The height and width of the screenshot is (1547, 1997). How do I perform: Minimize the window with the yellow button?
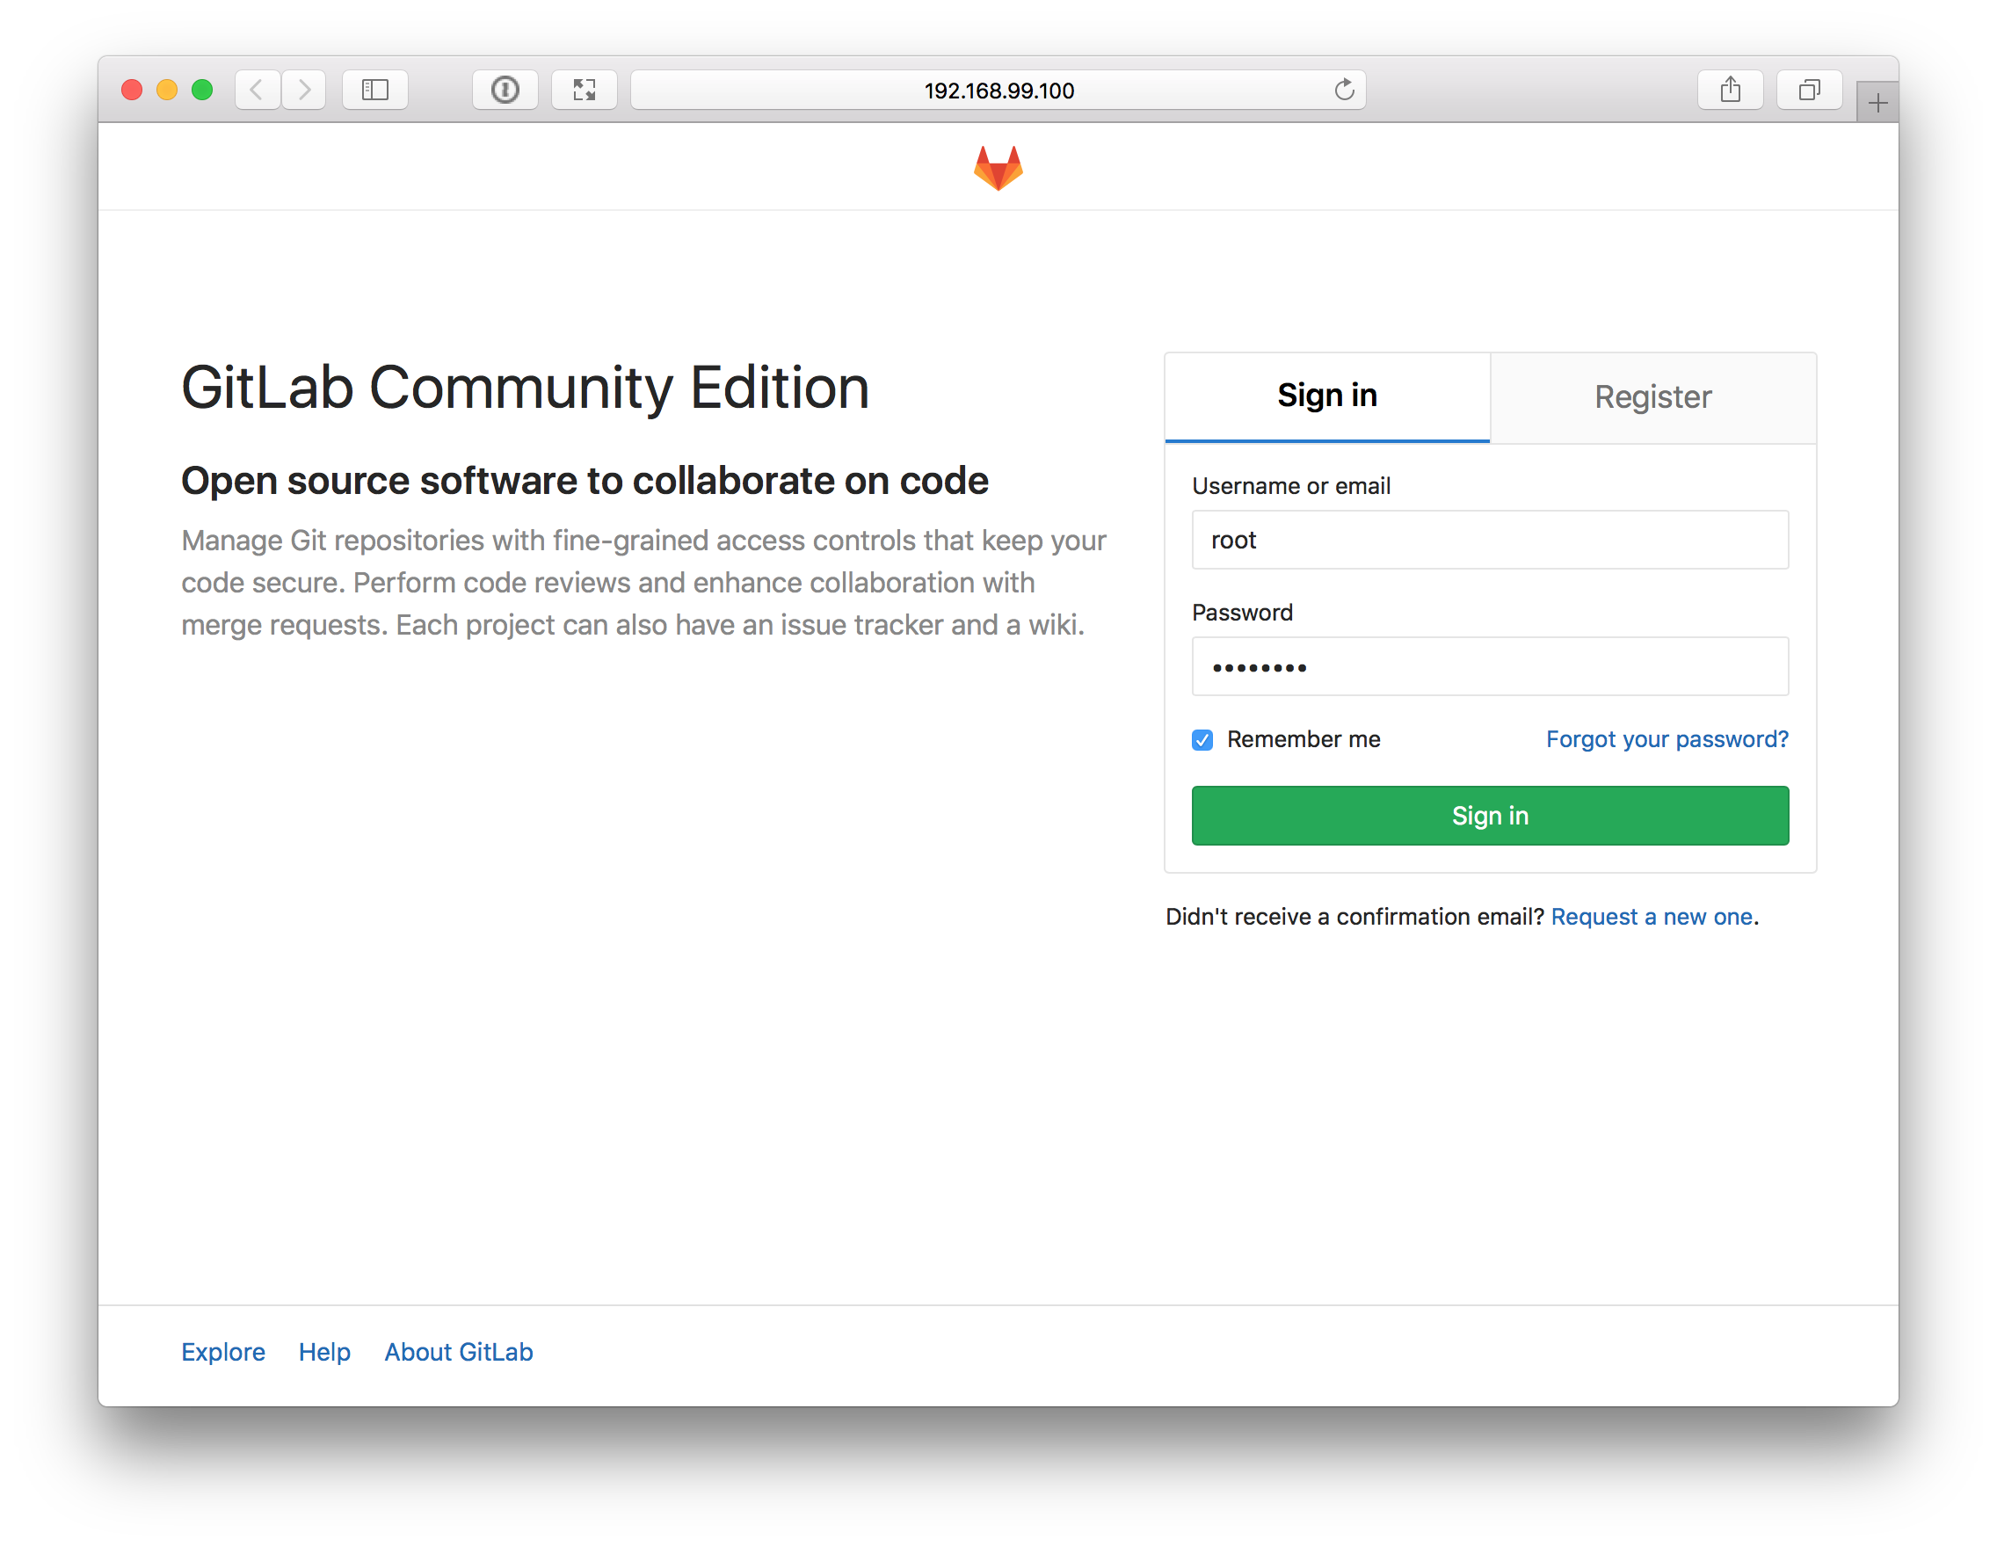(x=167, y=90)
